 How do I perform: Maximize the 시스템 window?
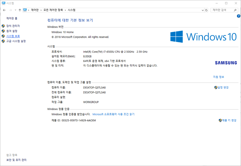tap(226, 3)
